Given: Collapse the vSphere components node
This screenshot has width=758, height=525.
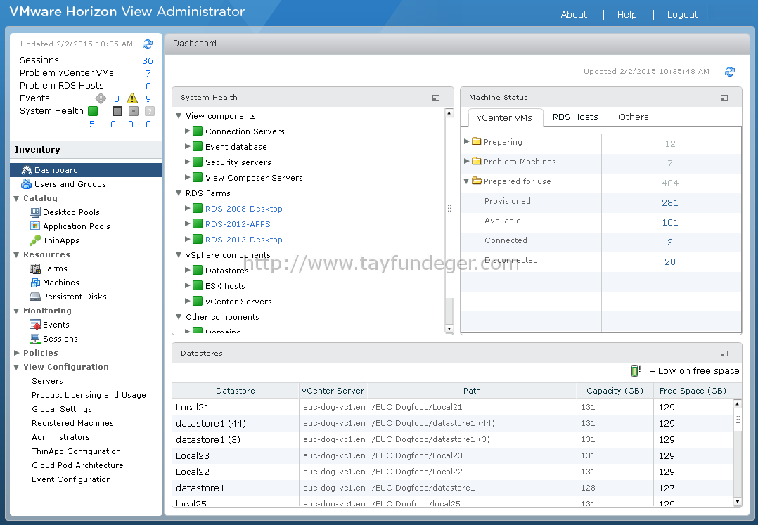Looking at the screenshot, I should [x=179, y=255].
